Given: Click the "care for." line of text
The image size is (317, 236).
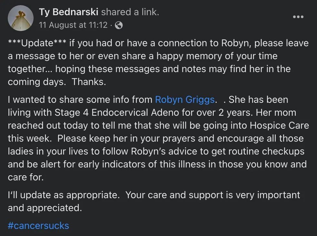Looking at the screenshot, I should click(26, 177).
